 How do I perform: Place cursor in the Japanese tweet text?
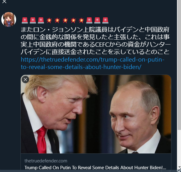(95, 41)
